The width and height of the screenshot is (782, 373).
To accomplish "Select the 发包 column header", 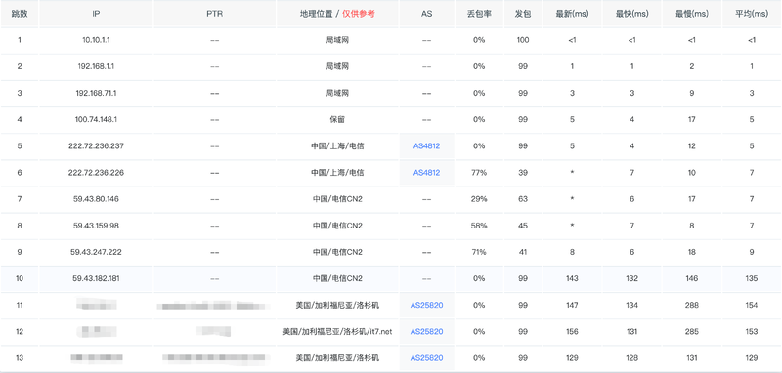I will (523, 14).
